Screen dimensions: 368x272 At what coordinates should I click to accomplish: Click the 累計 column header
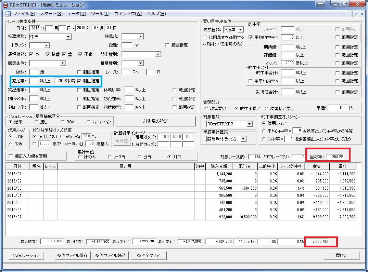[343, 166]
